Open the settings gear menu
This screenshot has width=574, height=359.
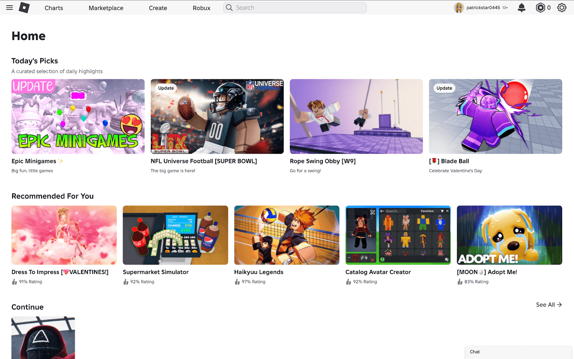[x=562, y=8]
